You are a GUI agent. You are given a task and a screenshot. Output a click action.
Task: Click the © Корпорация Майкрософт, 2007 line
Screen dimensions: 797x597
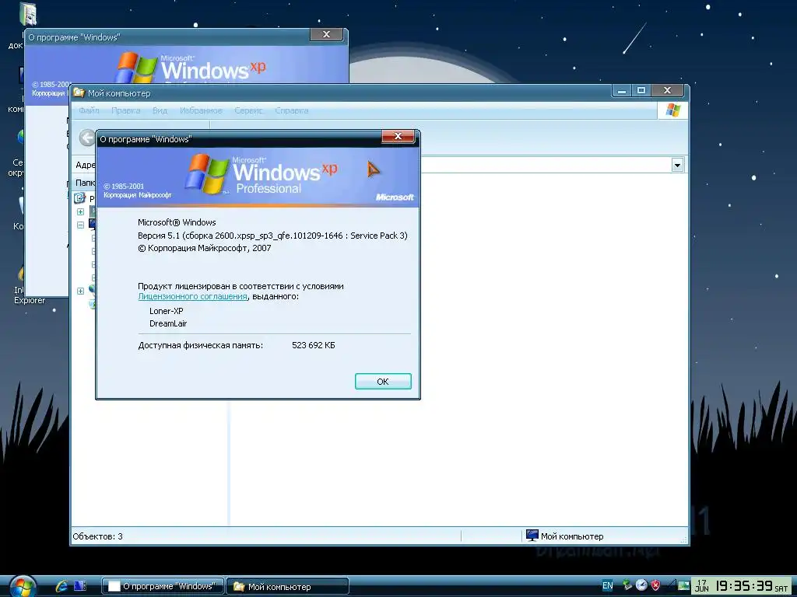tap(205, 248)
